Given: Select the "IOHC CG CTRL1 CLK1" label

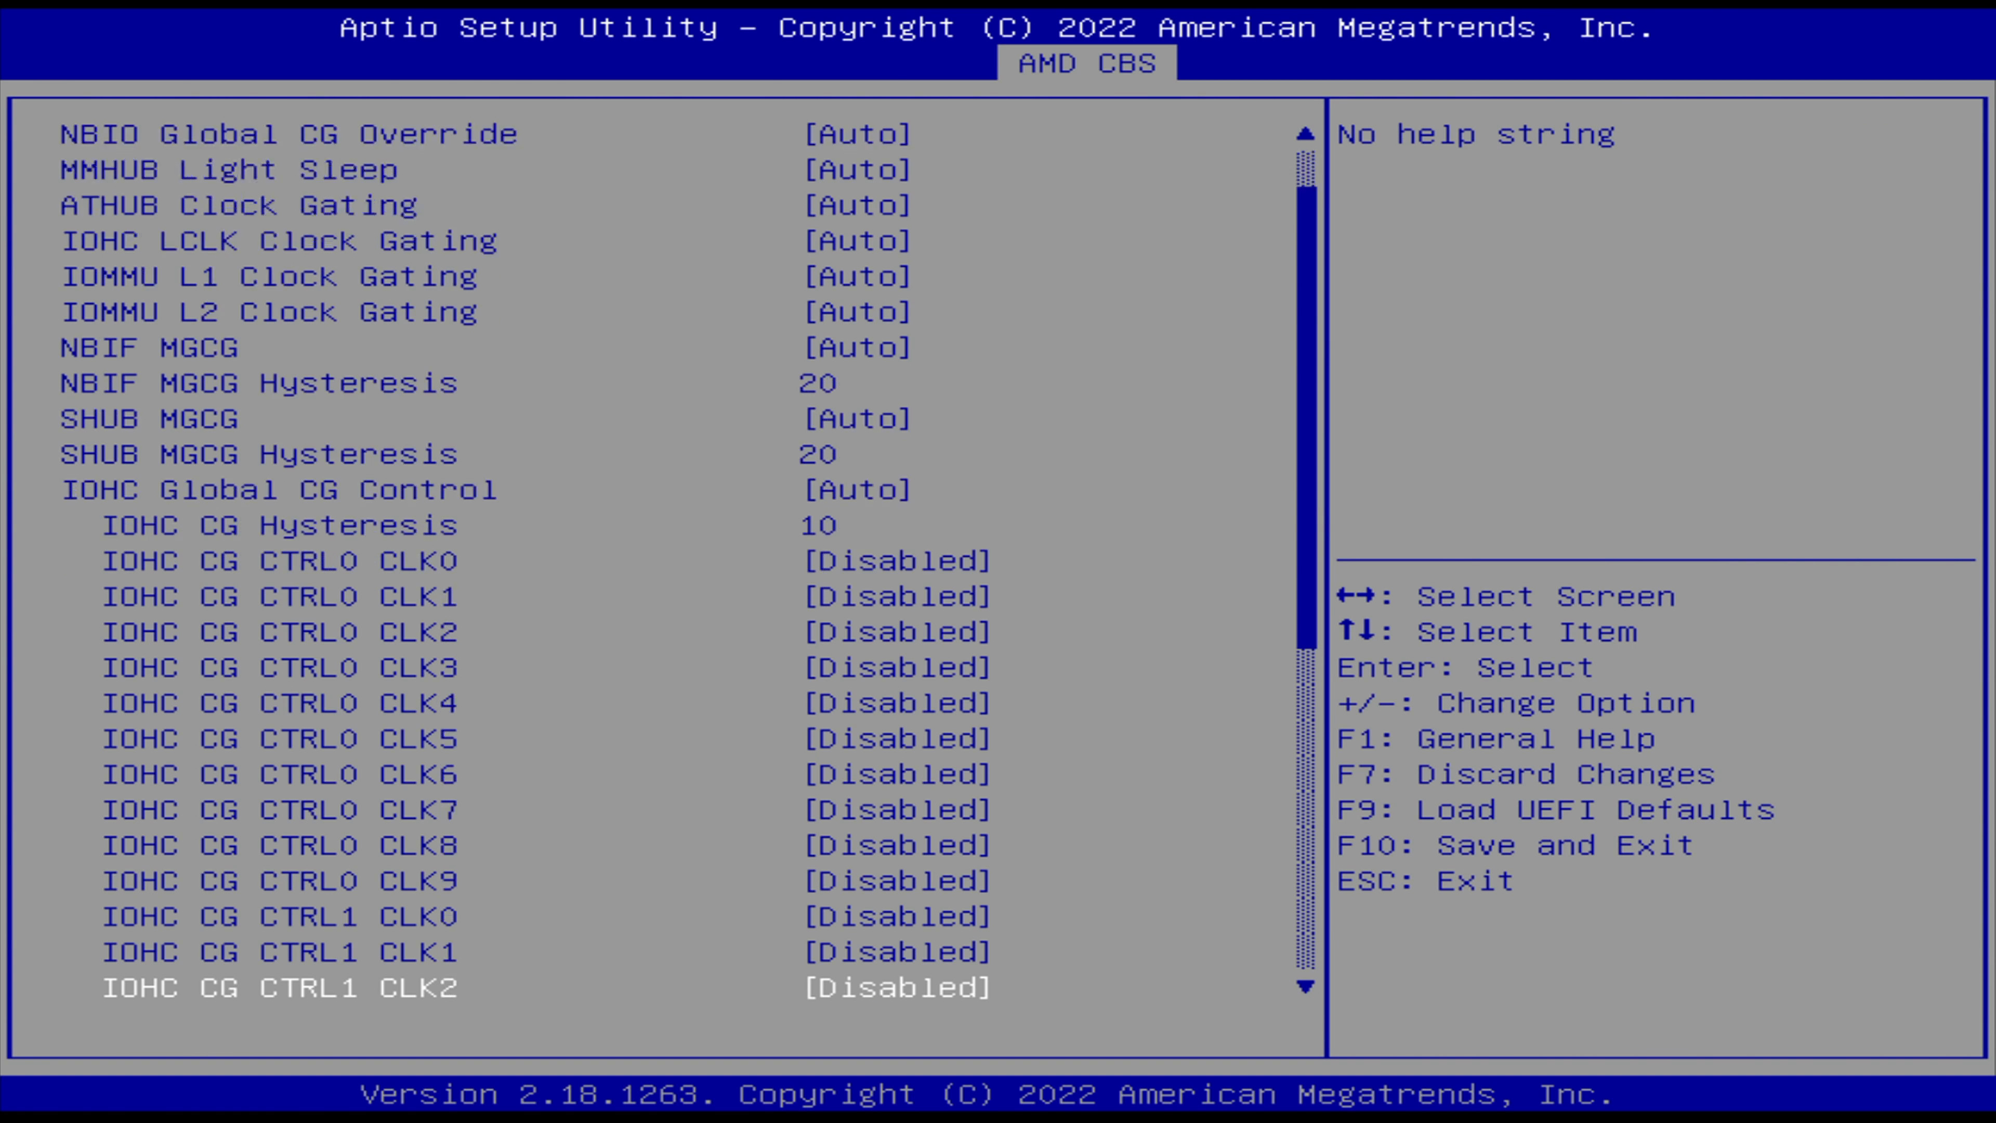Looking at the screenshot, I should [x=280, y=954].
